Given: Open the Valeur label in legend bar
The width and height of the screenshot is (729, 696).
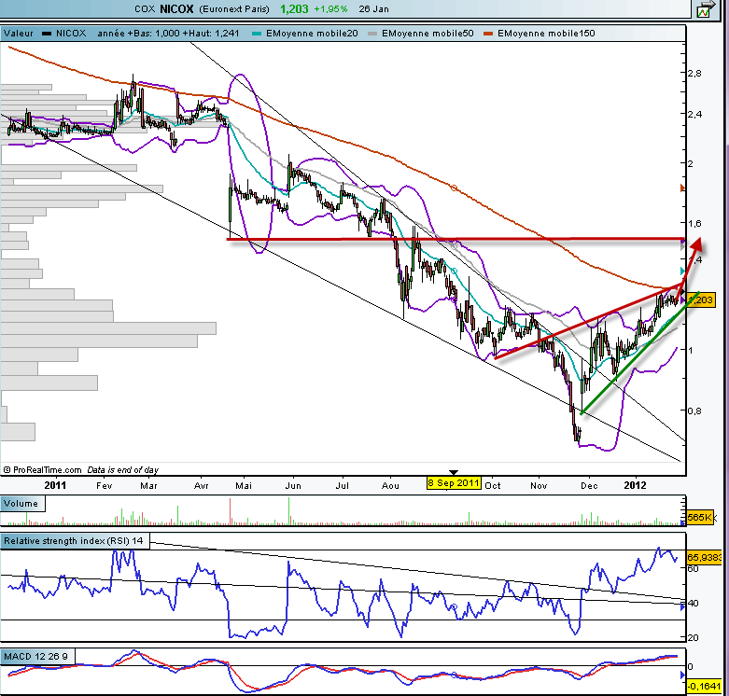Looking at the screenshot, I should [18, 33].
